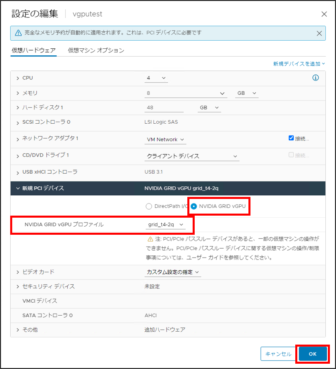Click the info icon in the alert banner
Image resolution: width=336 pixels, height=369 pixels.
pos(18,33)
